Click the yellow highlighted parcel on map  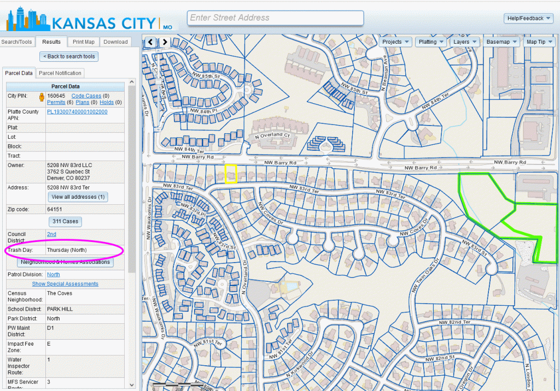[231, 174]
